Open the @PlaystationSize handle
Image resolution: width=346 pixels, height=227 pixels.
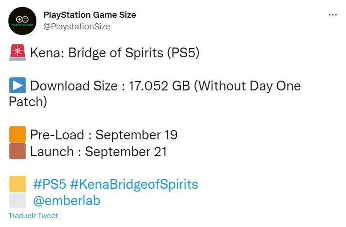click(x=76, y=27)
